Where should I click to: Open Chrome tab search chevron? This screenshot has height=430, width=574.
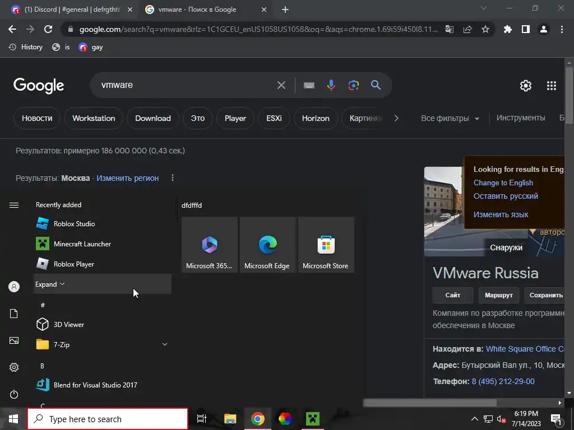point(484,8)
